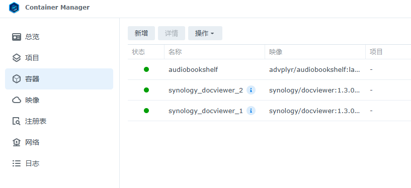
Task: Click info icon beside synology_docviewer_1
Action: click(251, 111)
